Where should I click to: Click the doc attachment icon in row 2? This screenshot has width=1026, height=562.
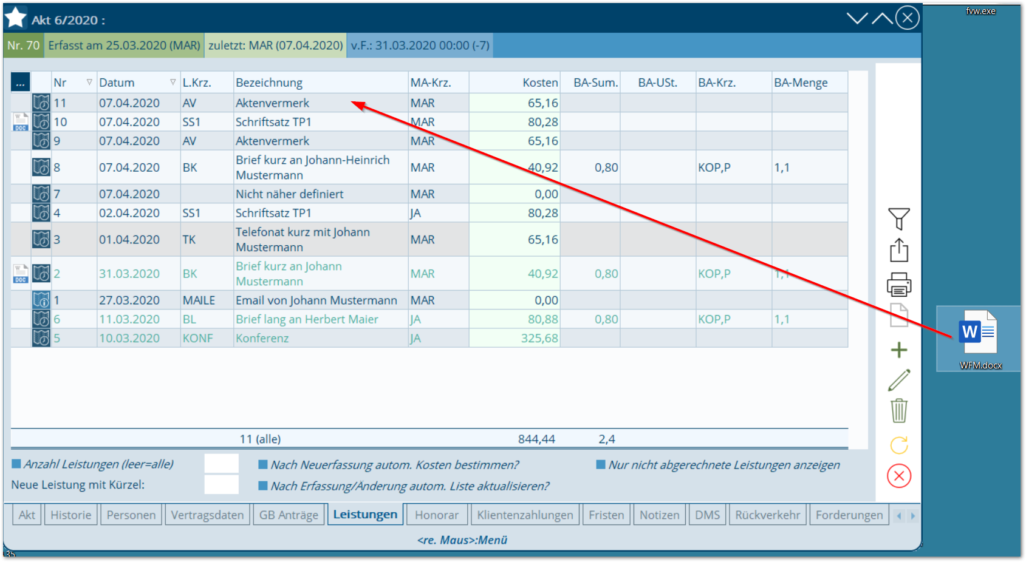tap(21, 274)
